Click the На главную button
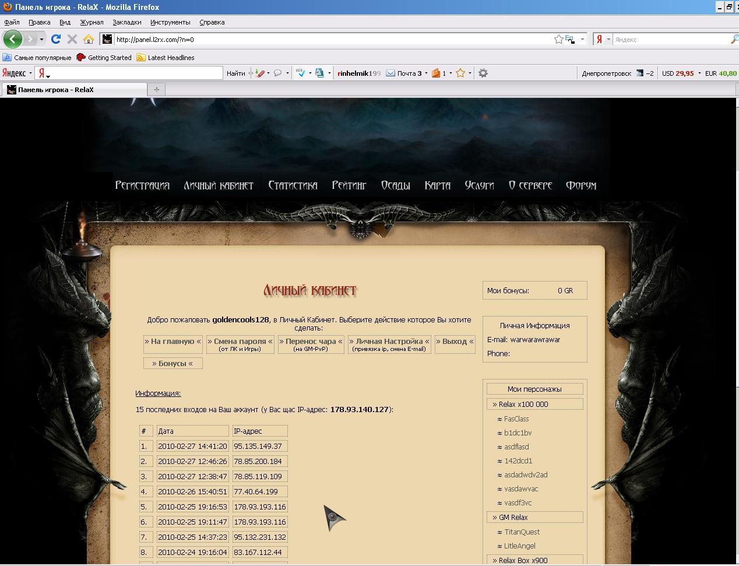The height and width of the screenshot is (566, 739). pyautogui.click(x=173, y=344)
